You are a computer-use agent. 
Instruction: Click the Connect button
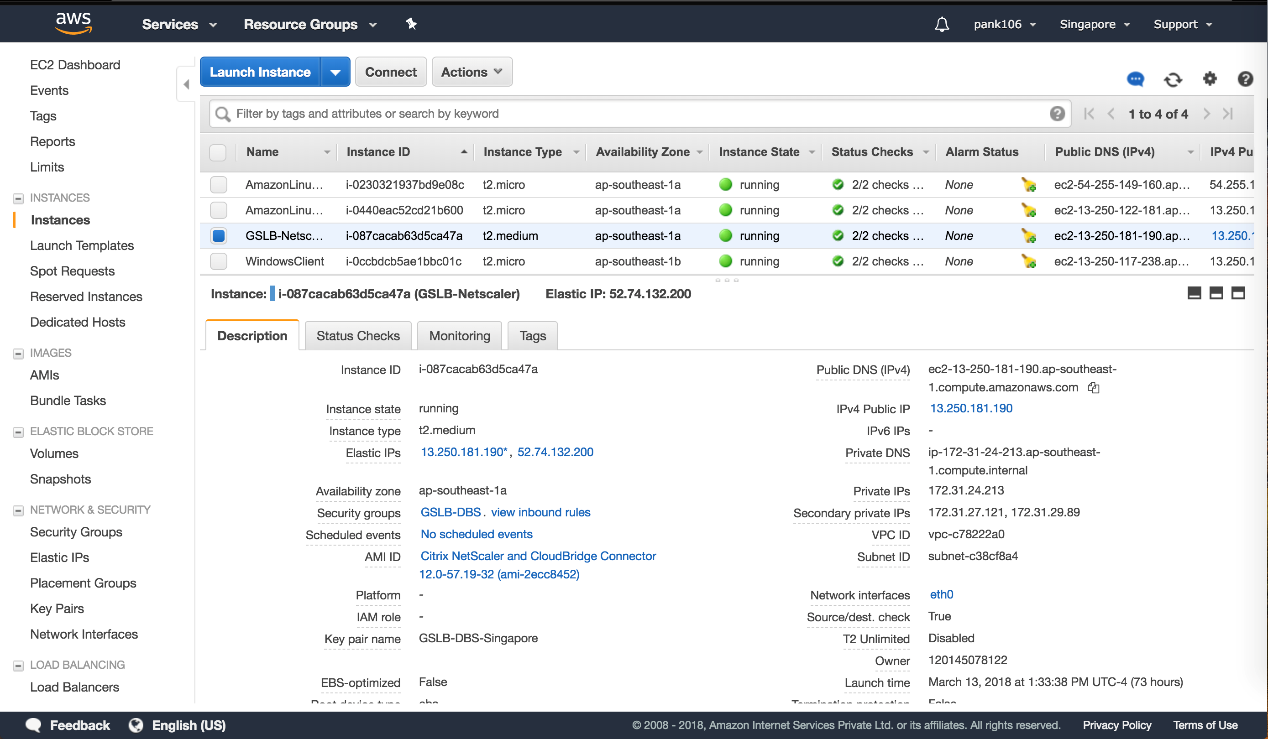(x=390, y=72)
